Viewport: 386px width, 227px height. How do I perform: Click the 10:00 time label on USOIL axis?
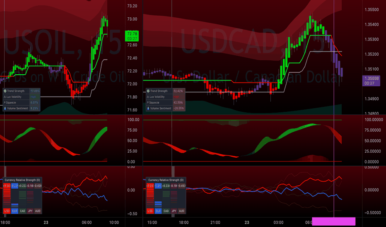pyautogui.click(x=114, y=222)
